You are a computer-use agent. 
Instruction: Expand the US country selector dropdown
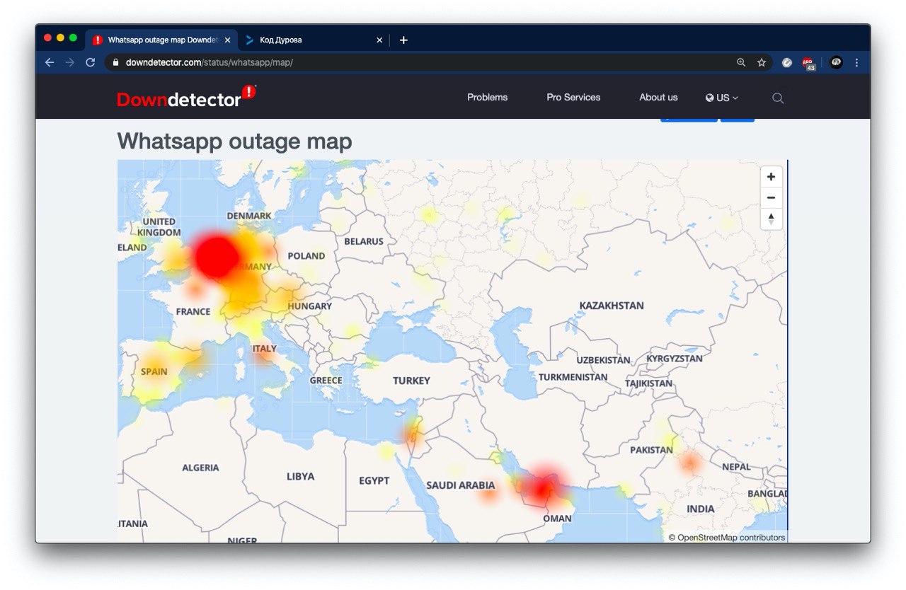722,98
